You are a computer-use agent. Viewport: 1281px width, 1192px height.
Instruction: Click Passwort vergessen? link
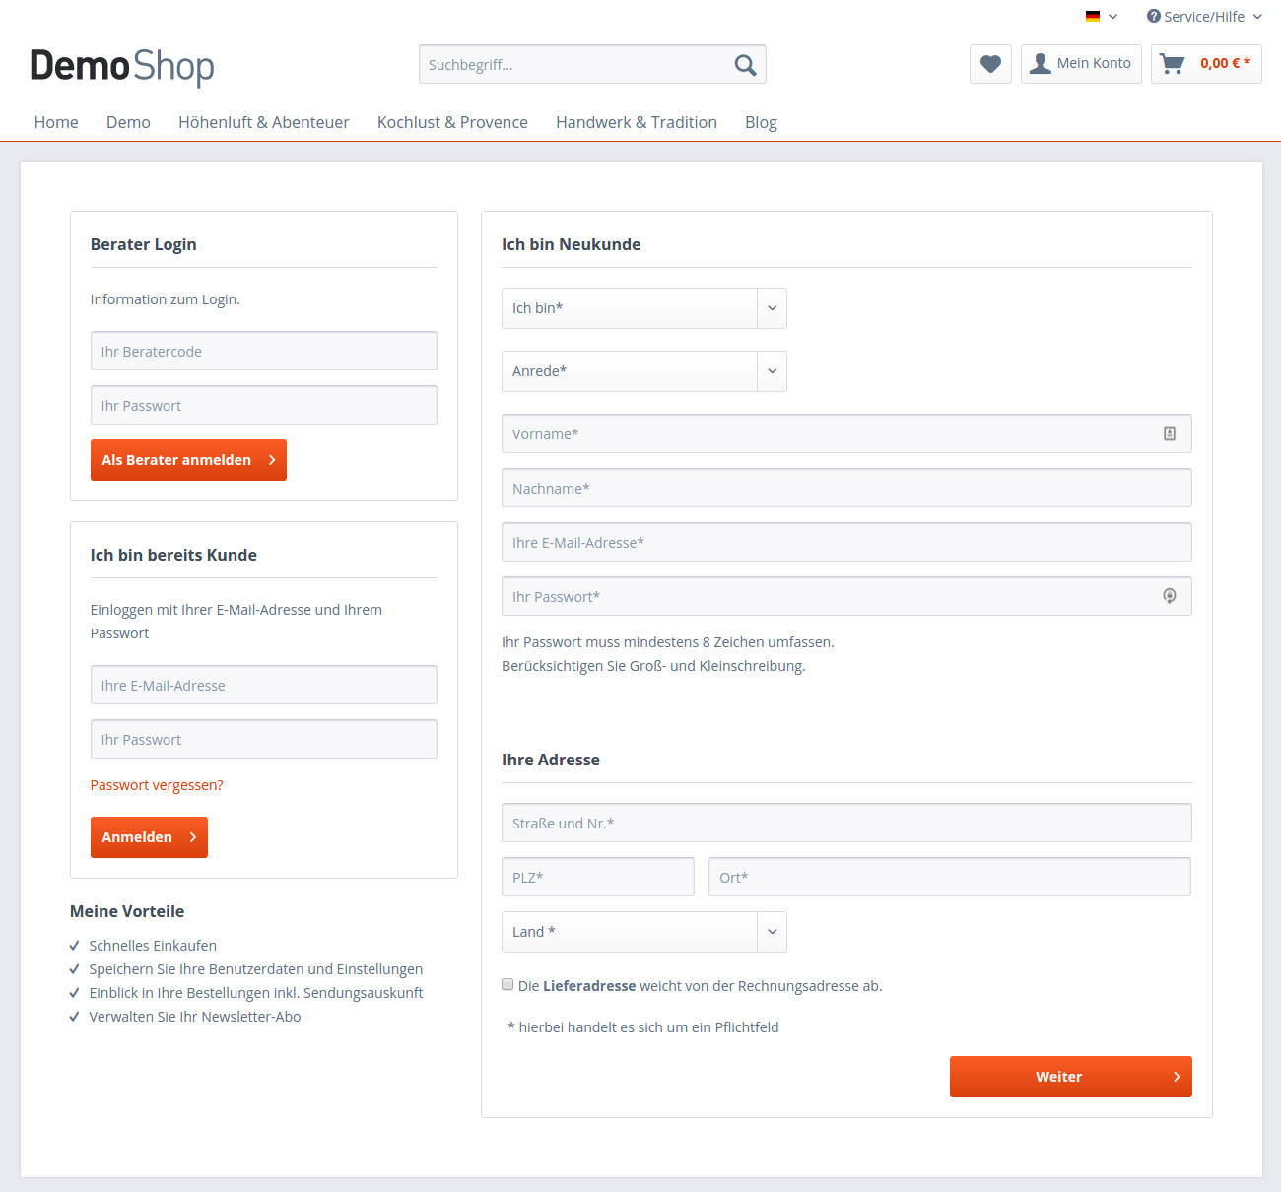(x=157, y=785)
